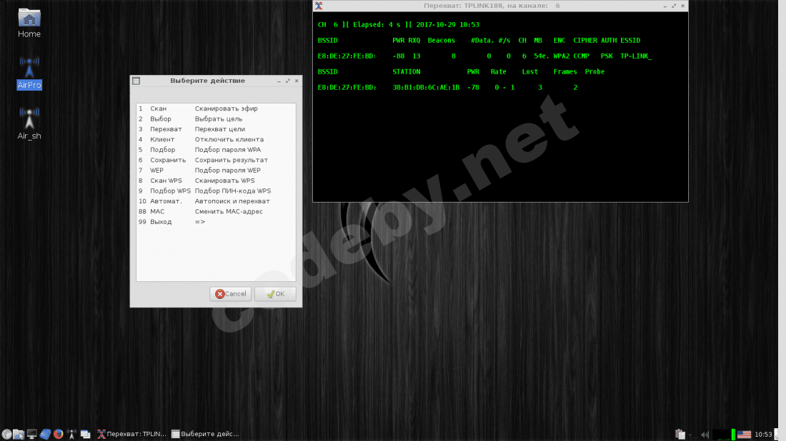The width and height of the screenshot is (786, 441).
Task: Select row 3 Перехват цели
Action: click(216, 129)
